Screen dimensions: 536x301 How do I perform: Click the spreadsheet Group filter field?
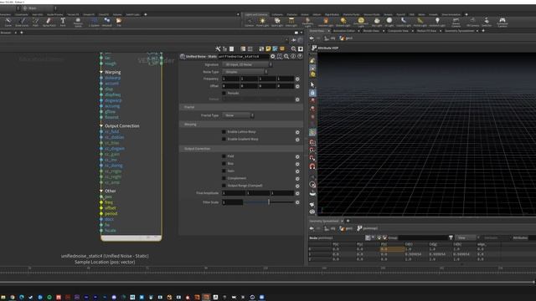pyautogui.click(x=422, y=237)
